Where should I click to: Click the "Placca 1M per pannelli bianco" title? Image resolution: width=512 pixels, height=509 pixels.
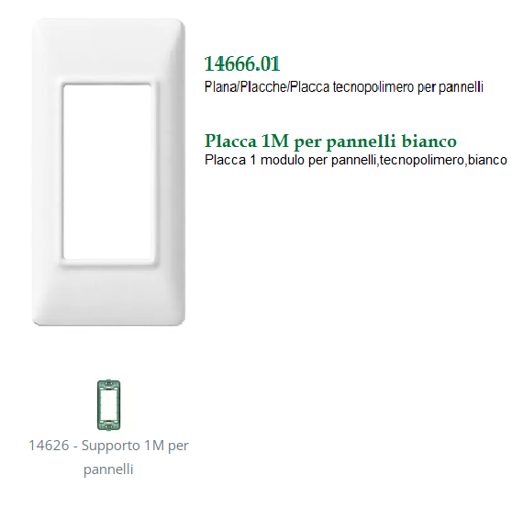pos(330,141)
